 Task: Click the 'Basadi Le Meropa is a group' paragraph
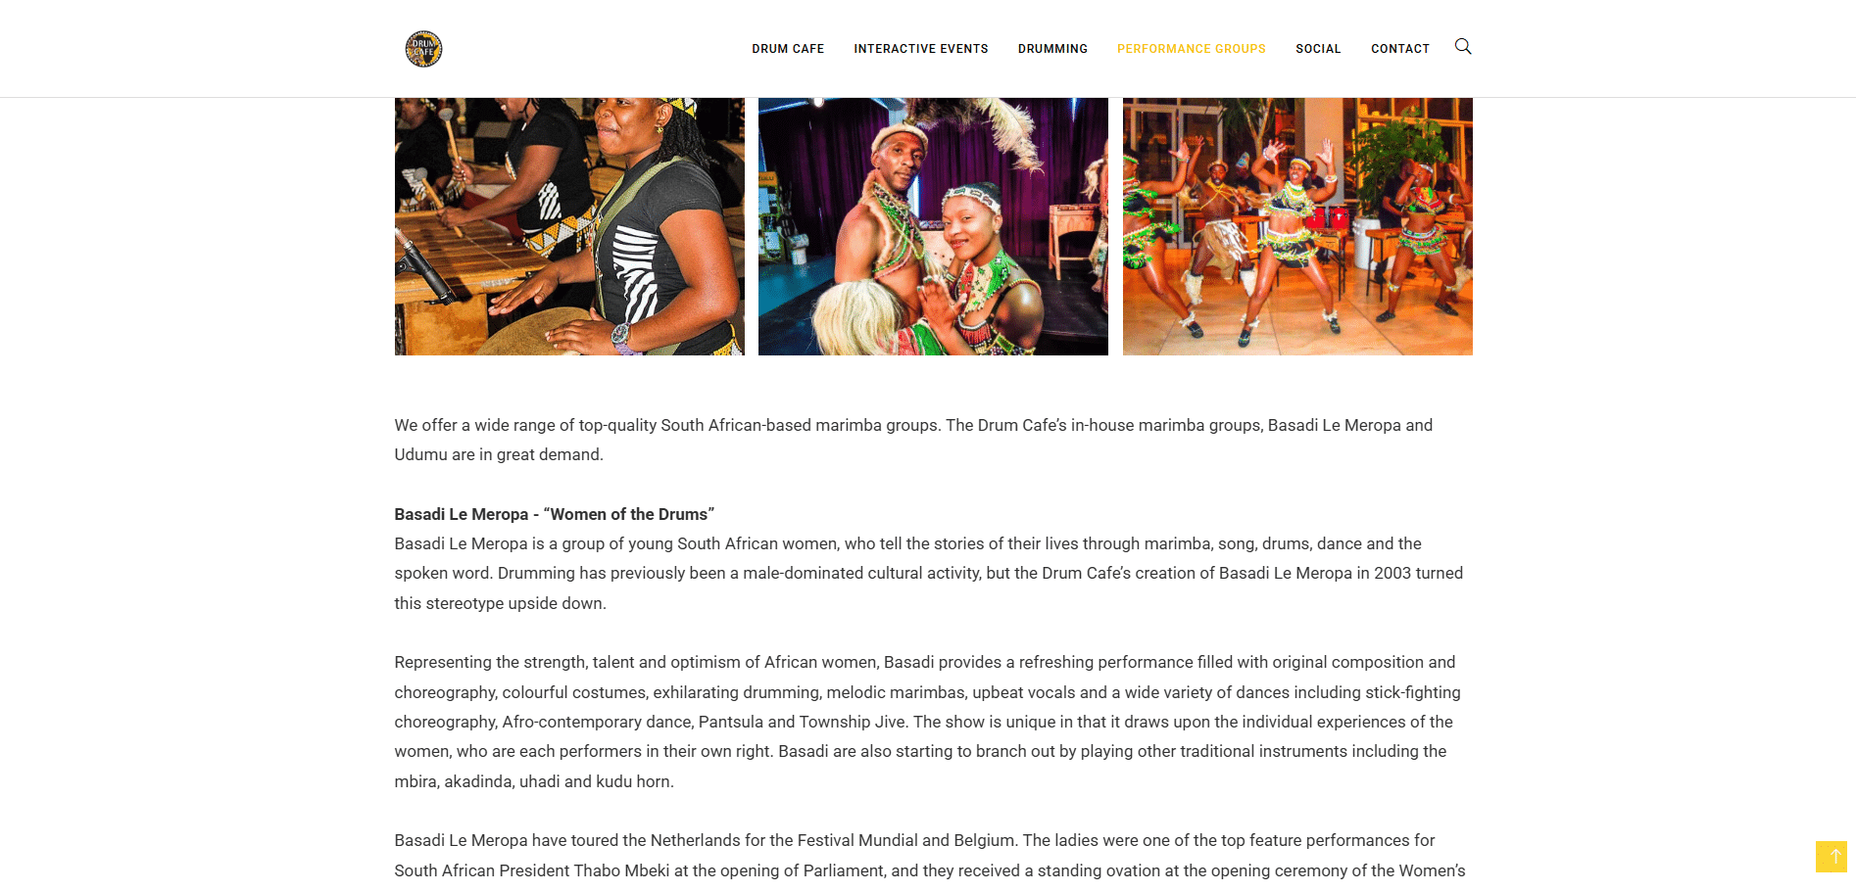(x=929, y=573)
